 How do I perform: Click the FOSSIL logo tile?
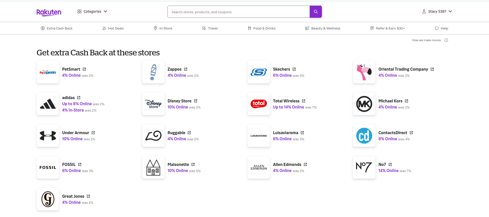pos(48,167)
